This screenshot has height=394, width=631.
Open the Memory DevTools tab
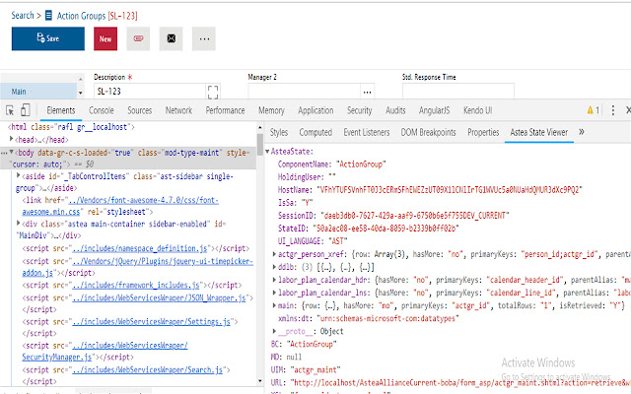click(x=271, y=110)
